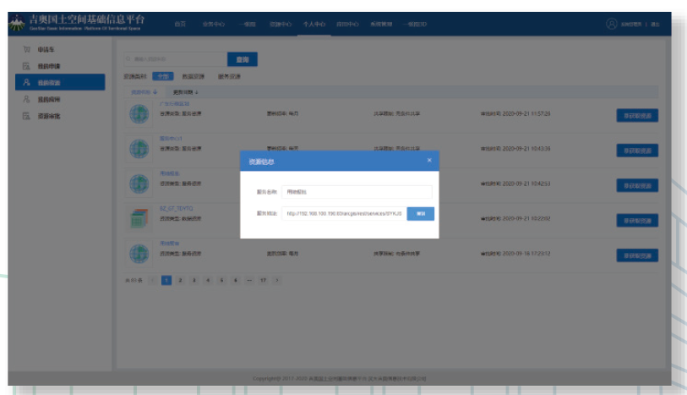Sort the list by the update time column
687x395 pixels.
pyautogui.click(x=186, y=91)
